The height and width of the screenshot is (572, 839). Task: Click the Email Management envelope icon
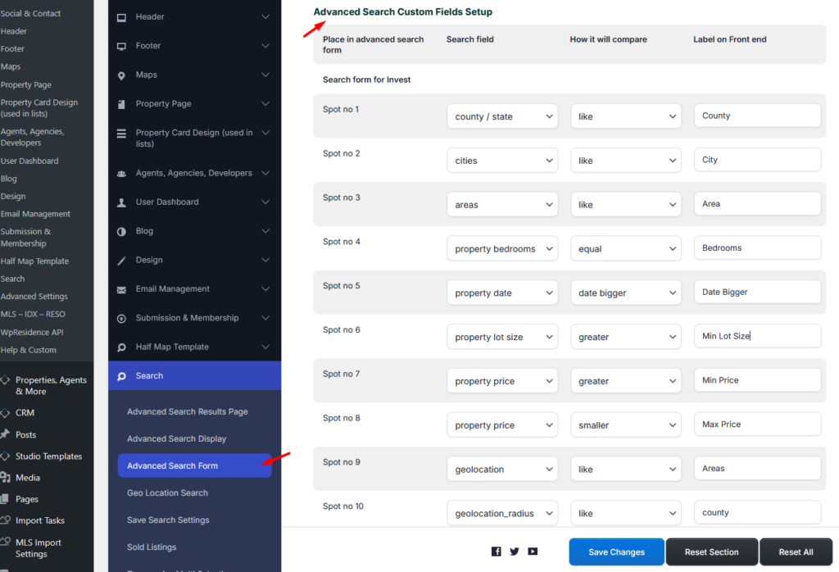[x=121, y=289]
